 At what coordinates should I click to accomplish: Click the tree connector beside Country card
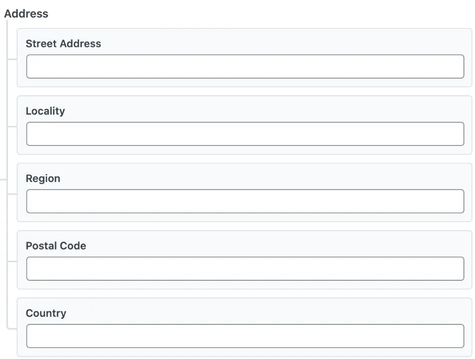tap(12, 328)
